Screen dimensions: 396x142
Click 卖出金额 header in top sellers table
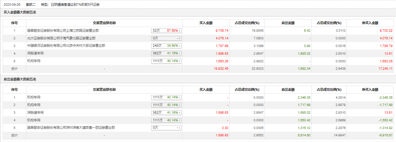coord(288,90)
